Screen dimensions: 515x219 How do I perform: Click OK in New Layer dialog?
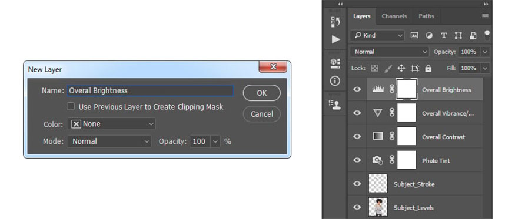coord(262,93)
